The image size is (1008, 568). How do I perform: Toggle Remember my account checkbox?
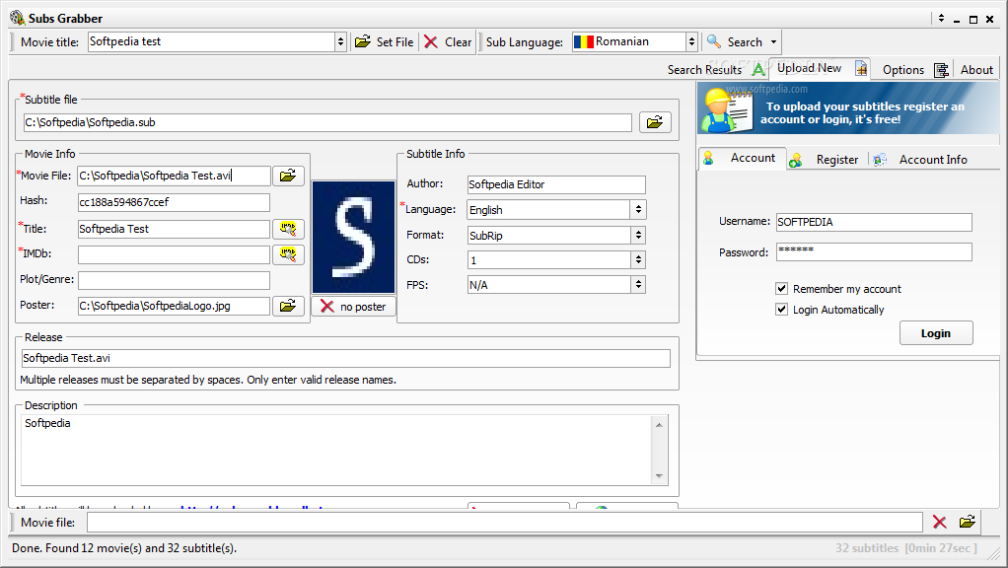coord(782,289)
